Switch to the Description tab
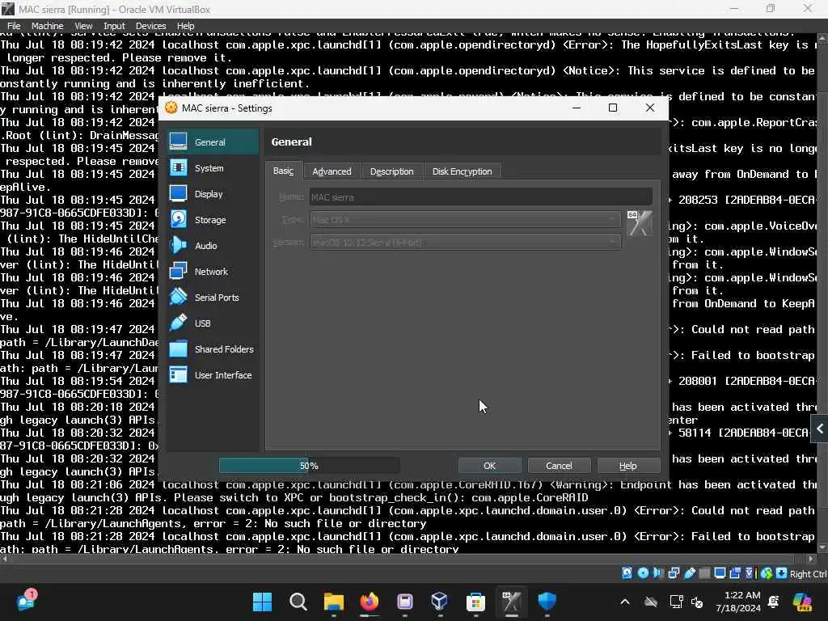Viewport: 828px width, 621px height. tap(392, 171)
